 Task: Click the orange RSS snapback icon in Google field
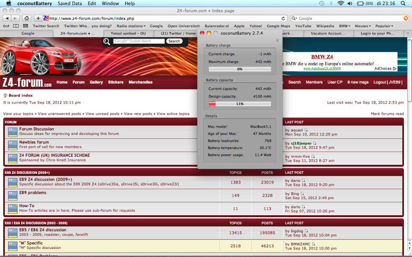pos(406,18)
